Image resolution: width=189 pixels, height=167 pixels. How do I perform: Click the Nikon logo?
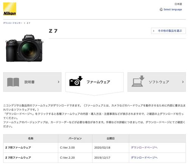point(10,9)
